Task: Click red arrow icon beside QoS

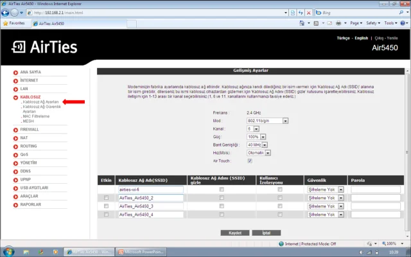Action: click(x=15, y=155)
